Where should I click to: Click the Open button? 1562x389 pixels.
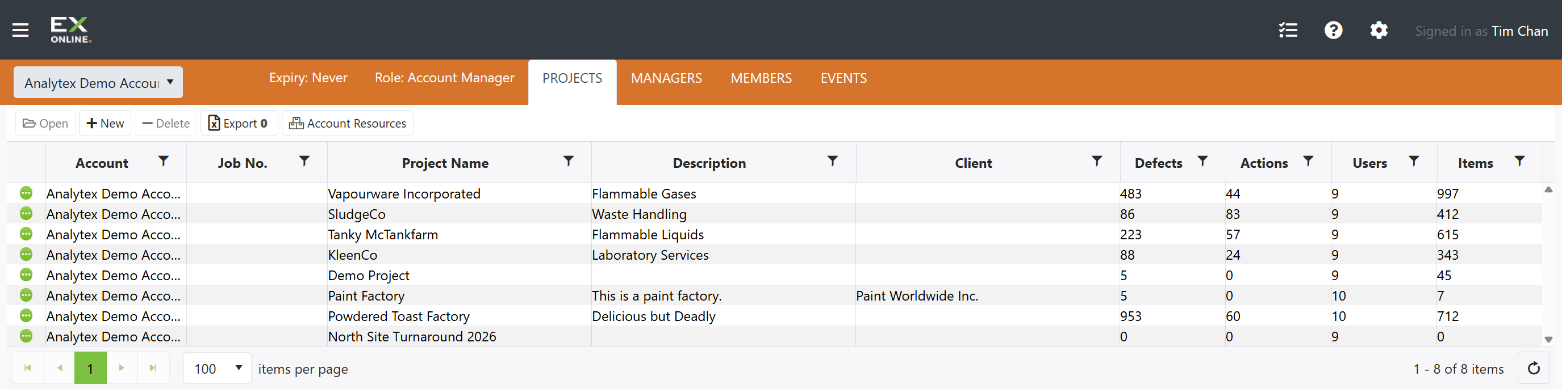pos(45,124)
